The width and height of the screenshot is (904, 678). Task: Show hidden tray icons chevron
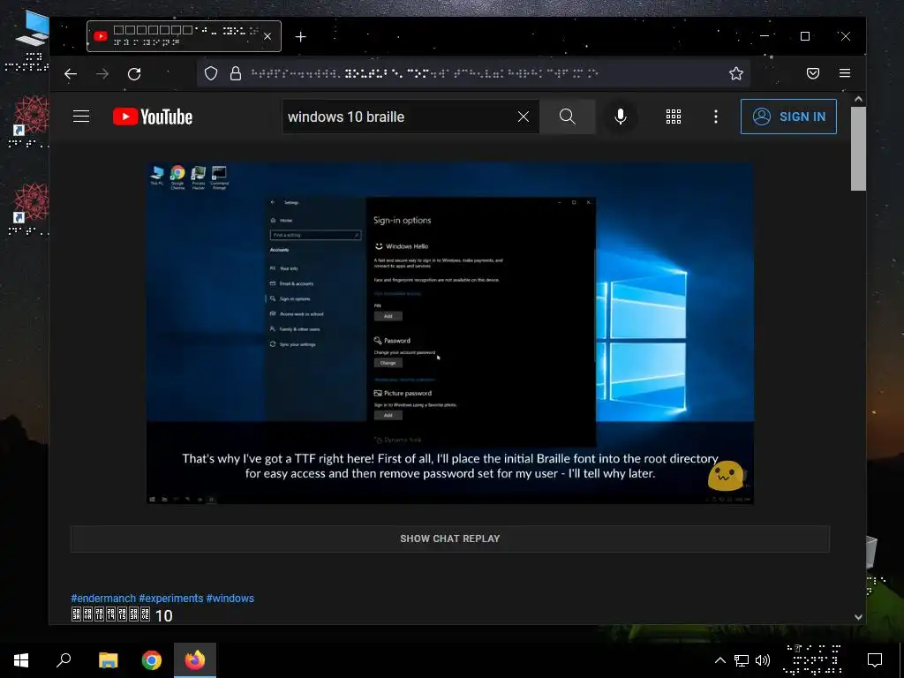pyautogui.click(x=720, y=660)
